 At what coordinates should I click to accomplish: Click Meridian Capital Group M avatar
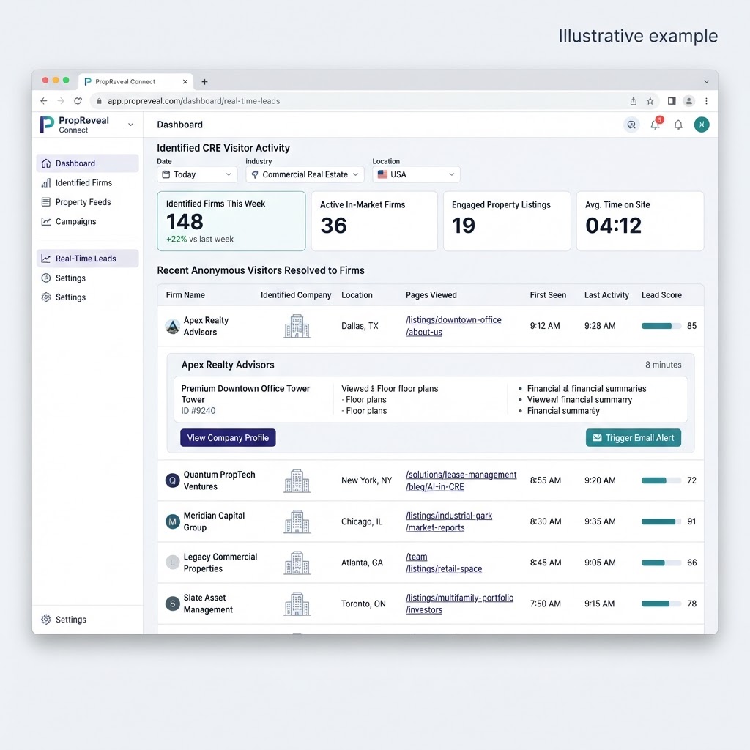tap(172, 521)
